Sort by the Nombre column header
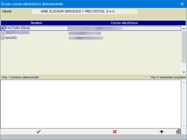The image size is (187, 140). tap(36, 23)
